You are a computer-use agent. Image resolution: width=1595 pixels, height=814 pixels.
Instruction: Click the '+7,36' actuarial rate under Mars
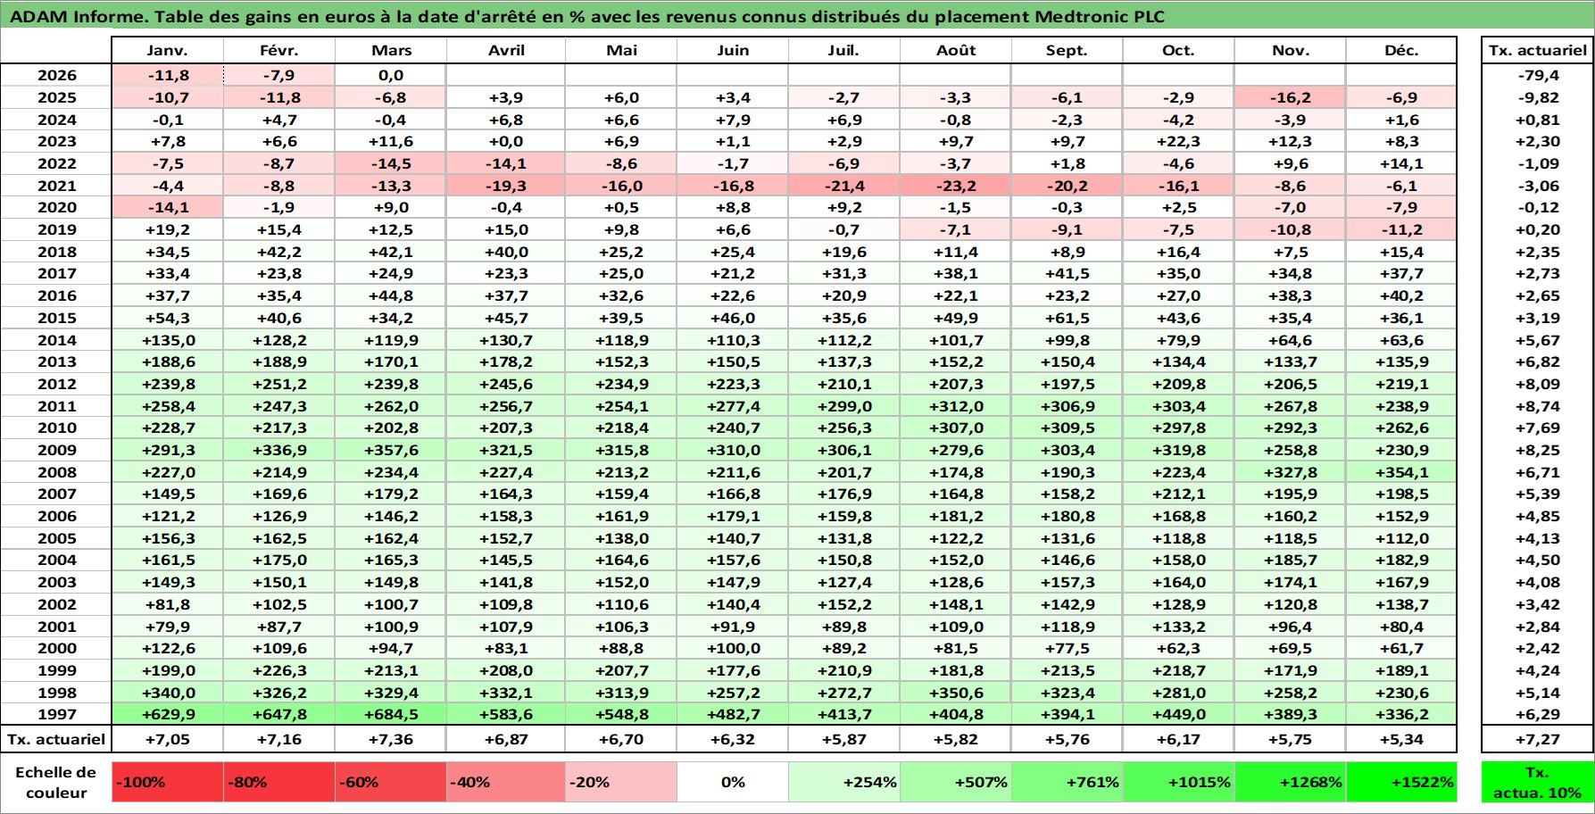(x=391, y=739)
